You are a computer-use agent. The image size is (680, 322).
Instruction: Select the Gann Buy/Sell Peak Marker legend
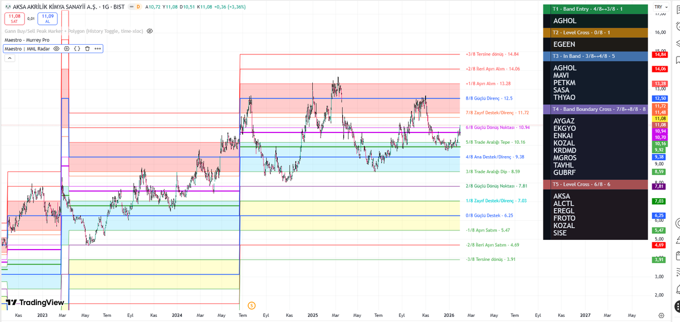[74, 31]
